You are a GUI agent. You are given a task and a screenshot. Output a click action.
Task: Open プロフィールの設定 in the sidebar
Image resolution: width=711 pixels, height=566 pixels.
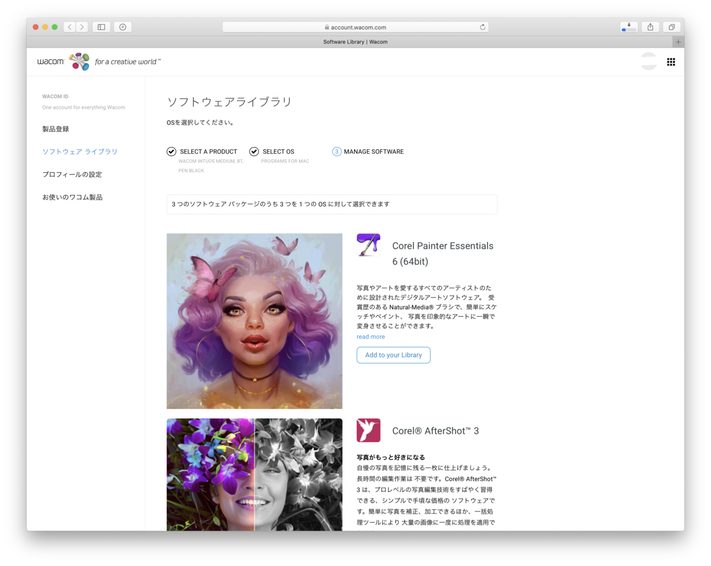coord(72,175)
